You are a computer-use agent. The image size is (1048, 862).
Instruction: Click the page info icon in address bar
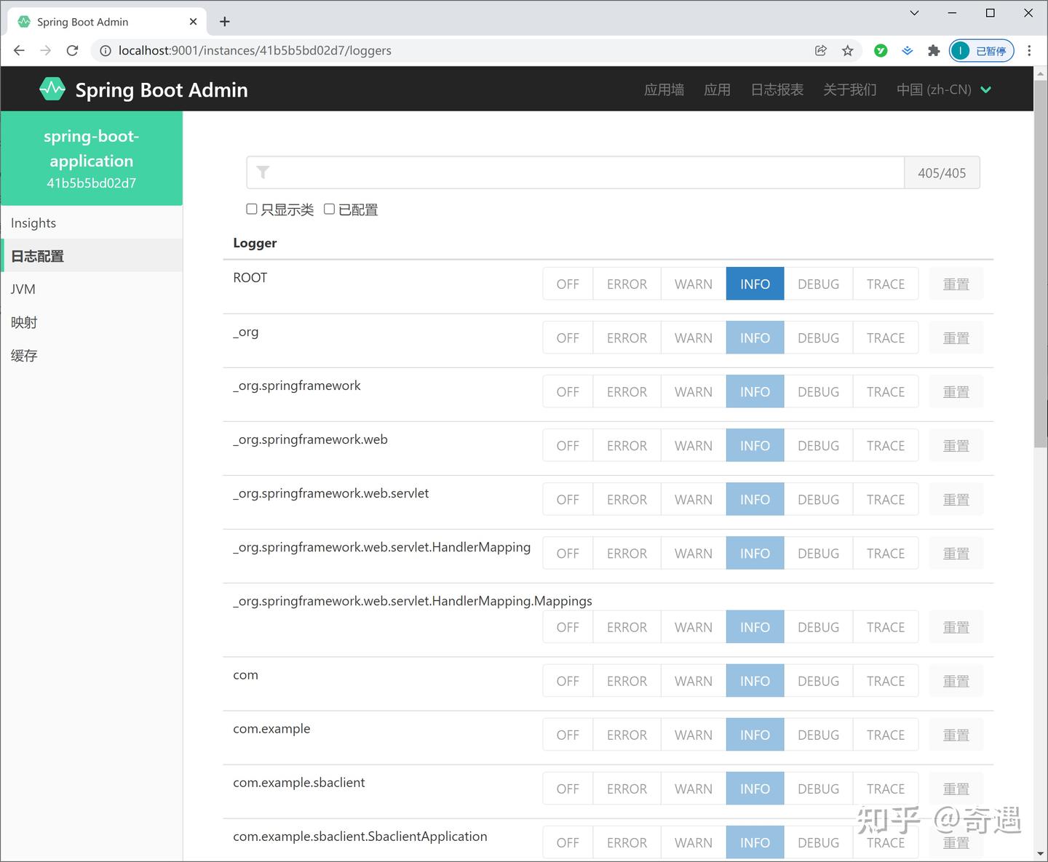pos(106,50)
